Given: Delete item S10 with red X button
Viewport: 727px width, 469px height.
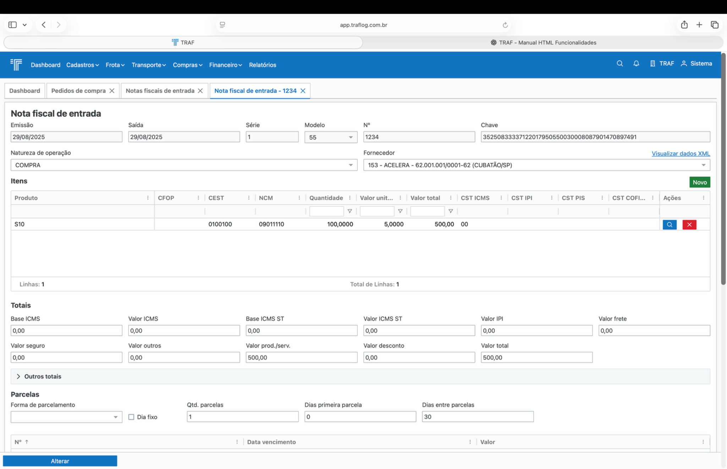Looking at the screenshot, I should [x=689, y=224].
